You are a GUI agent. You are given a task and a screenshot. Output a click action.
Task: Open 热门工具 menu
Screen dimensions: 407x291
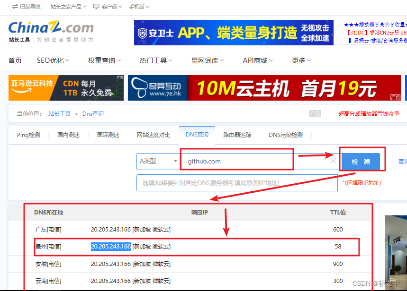[x=156, y=60]
